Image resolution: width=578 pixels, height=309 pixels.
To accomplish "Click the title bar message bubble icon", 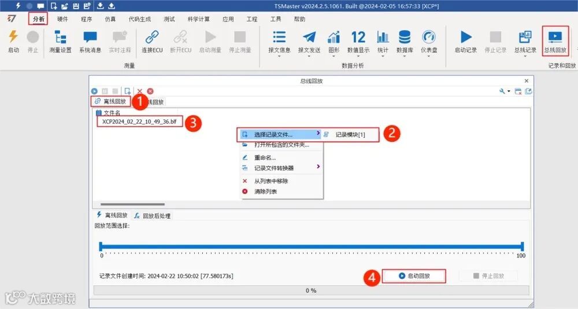I will click(40, 6).
